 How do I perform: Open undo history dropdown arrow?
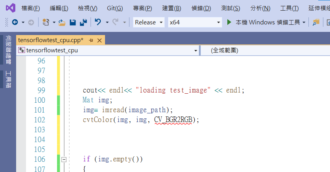coord(107,22)
